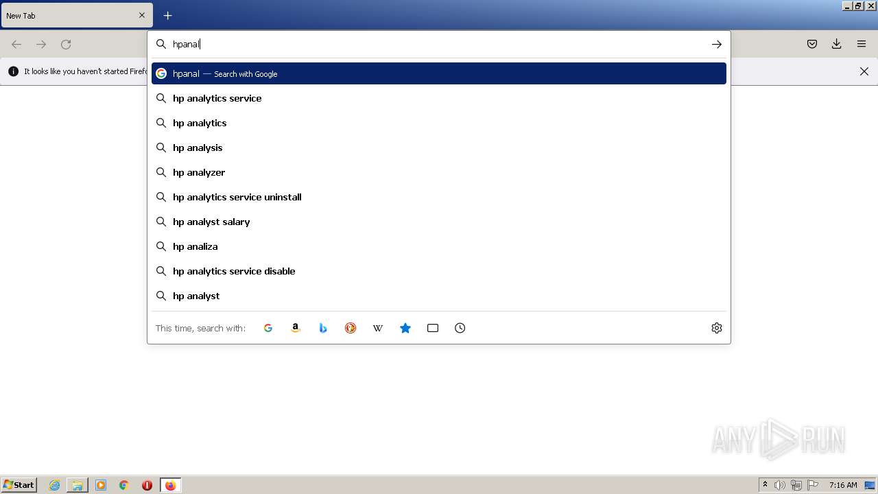Search with DuckDuckGo one-off icon

(351, 328)
